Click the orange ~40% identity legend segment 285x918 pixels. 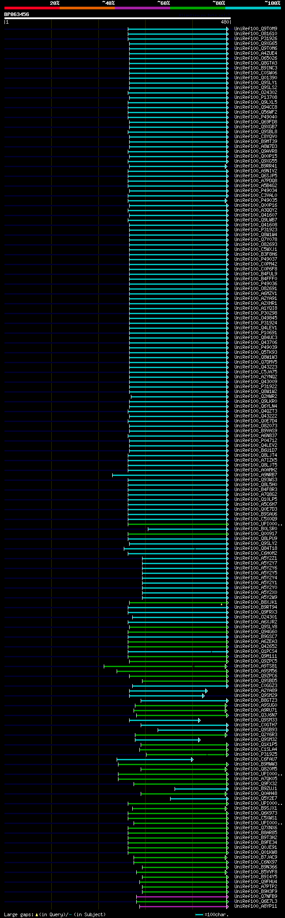[x=87, y=8]
